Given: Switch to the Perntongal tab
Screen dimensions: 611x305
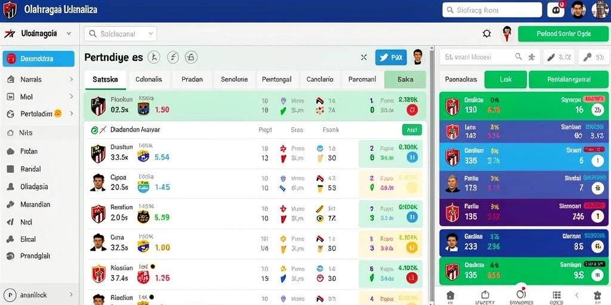Looking at the screenshot, I should (277, 79).
